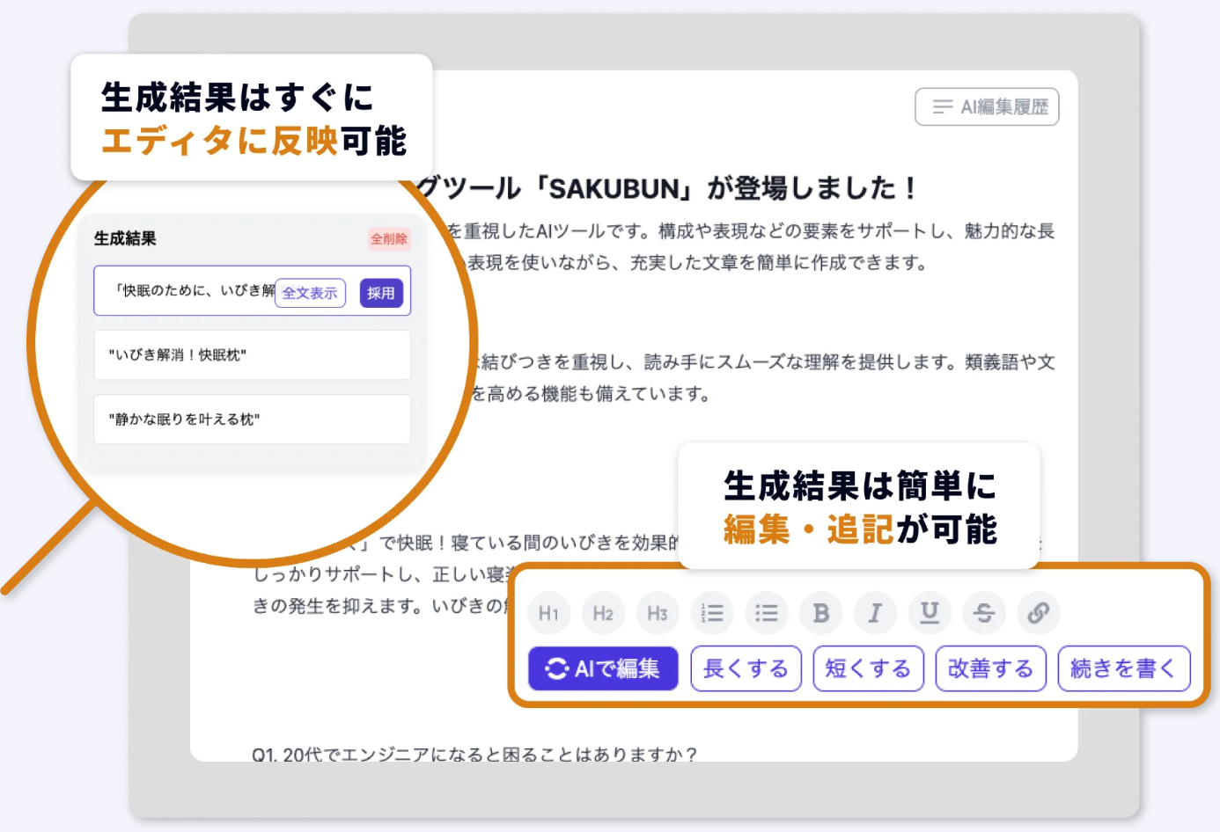Image resolution: width=1220 pixels, height=832 pixels.
Task: Toggle bold formatting
Action: [821, 613]
